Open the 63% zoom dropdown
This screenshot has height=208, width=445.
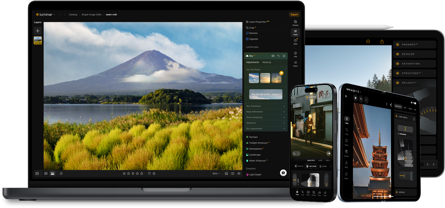click(216, 174)
